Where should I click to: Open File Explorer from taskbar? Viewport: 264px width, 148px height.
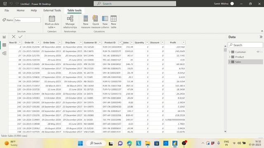tap(148, 143)
